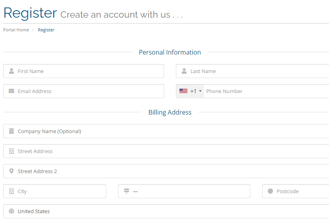Click the globe icon beside United States
This screenshot has height=221, width=329.
(x=11, y=211)
